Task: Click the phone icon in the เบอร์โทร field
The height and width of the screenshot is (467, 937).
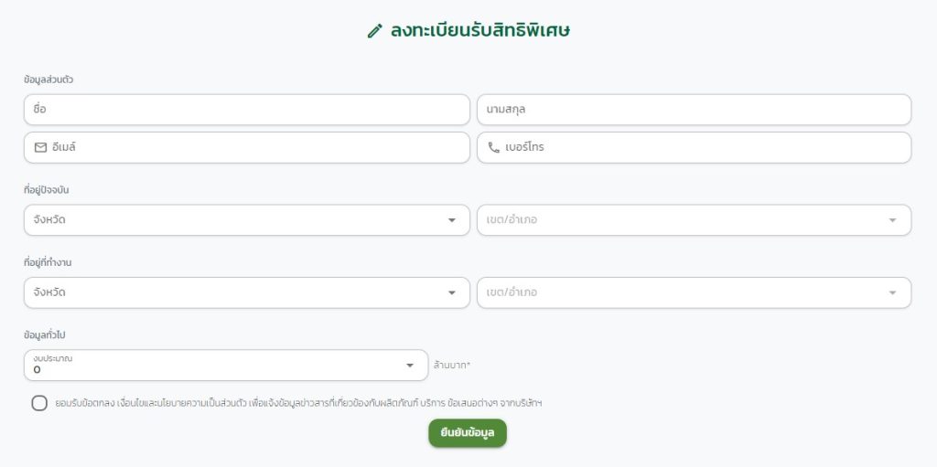Action: click(x=493, y=147)
